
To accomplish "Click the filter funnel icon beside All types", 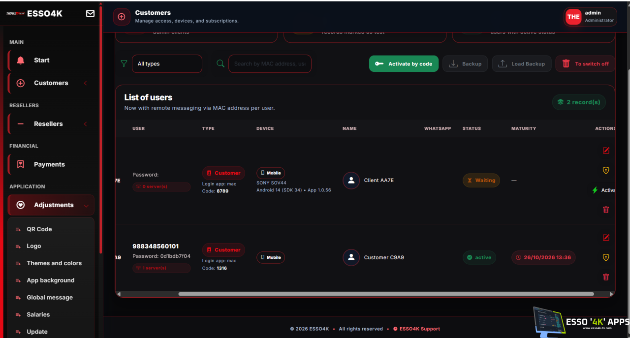I will click(x=124, y=63).
